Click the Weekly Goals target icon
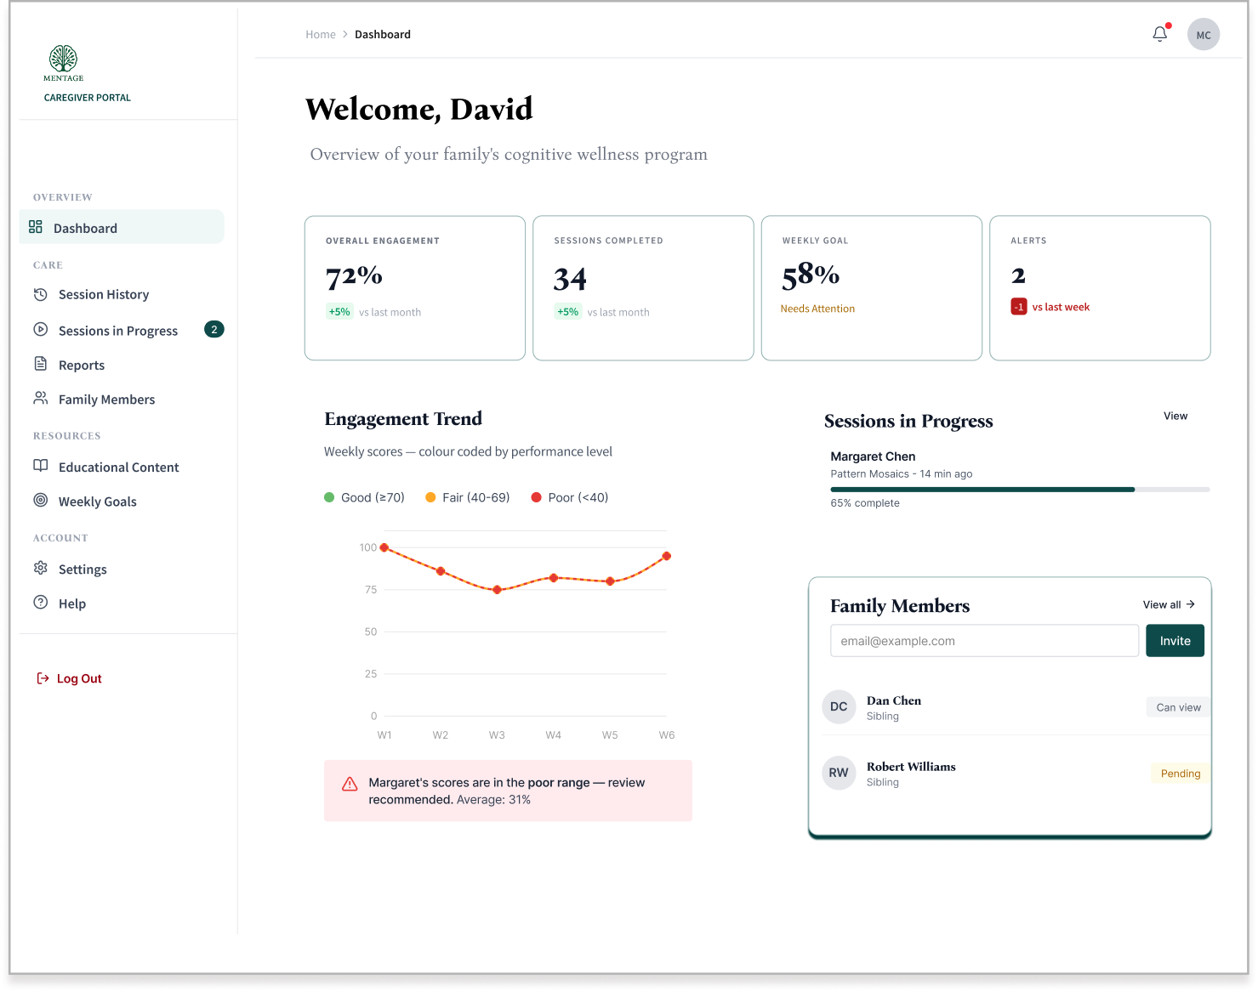Viewport: 1258px width, 992px height. [40, 500]
